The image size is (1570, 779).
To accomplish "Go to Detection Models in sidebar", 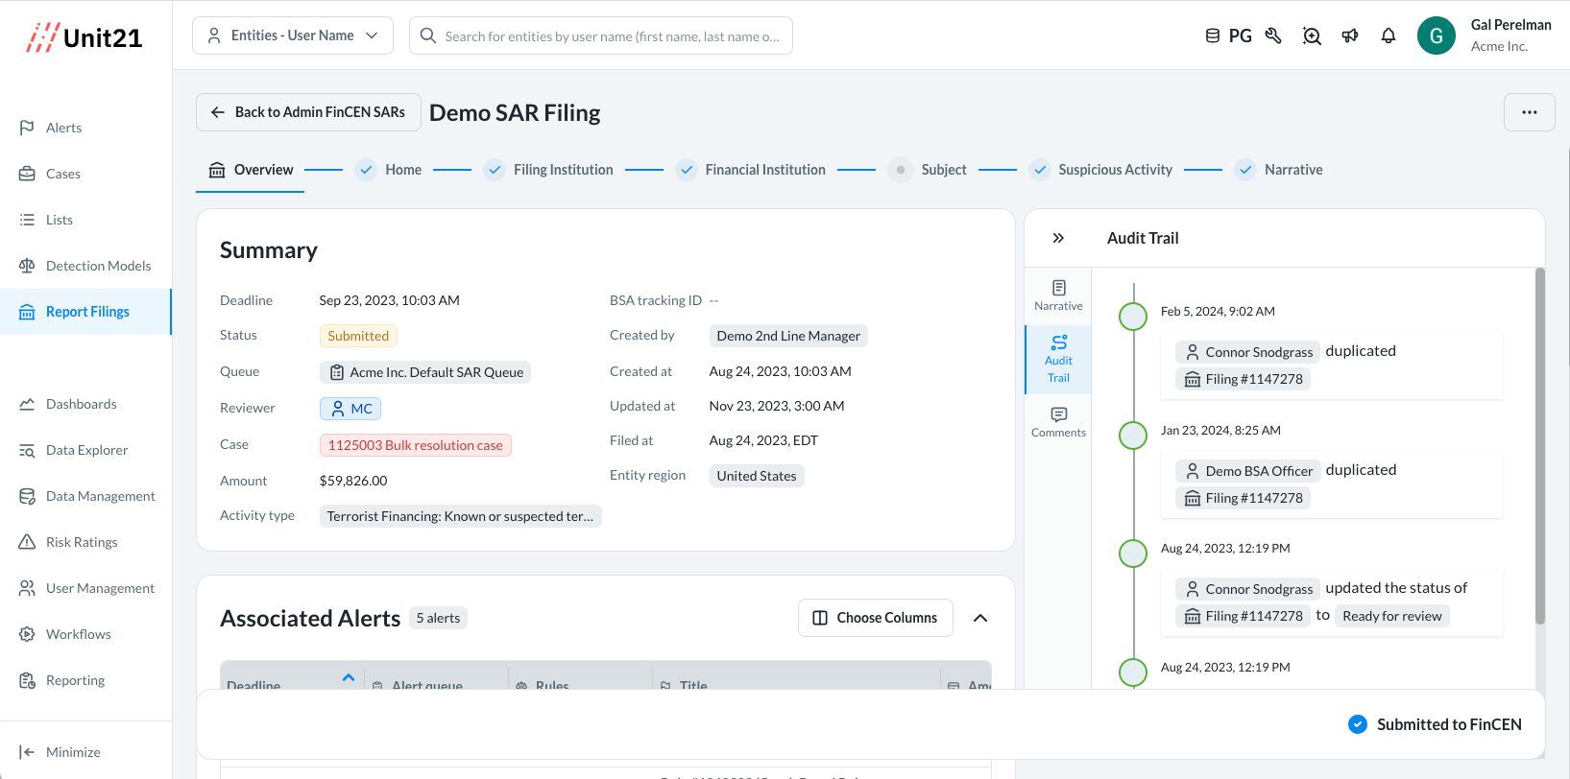I will (x=98, y=266).
